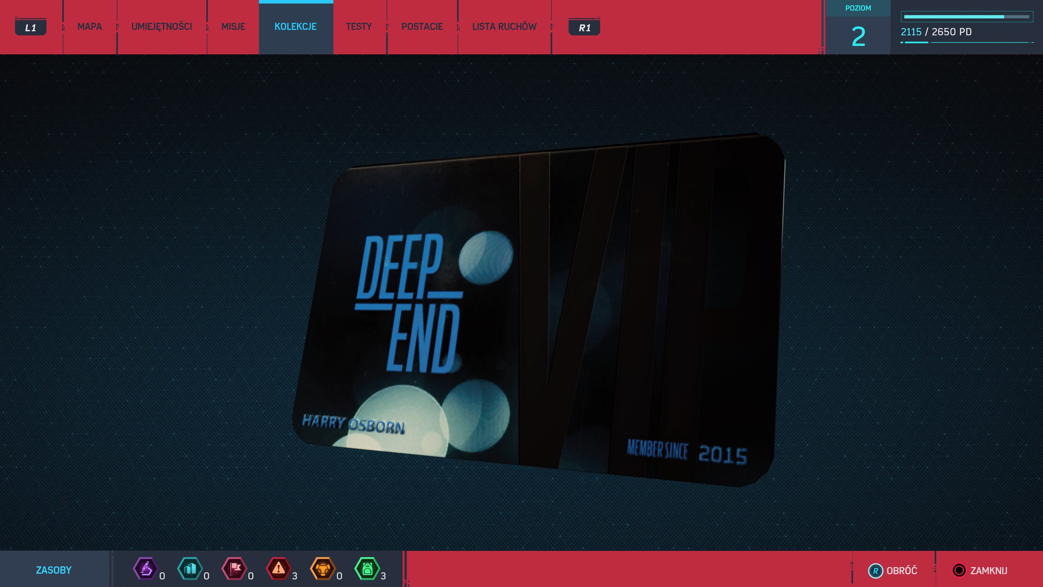Click the experience progress bar
This screenshot has height=587, width=1043.
tap(966, 17)
